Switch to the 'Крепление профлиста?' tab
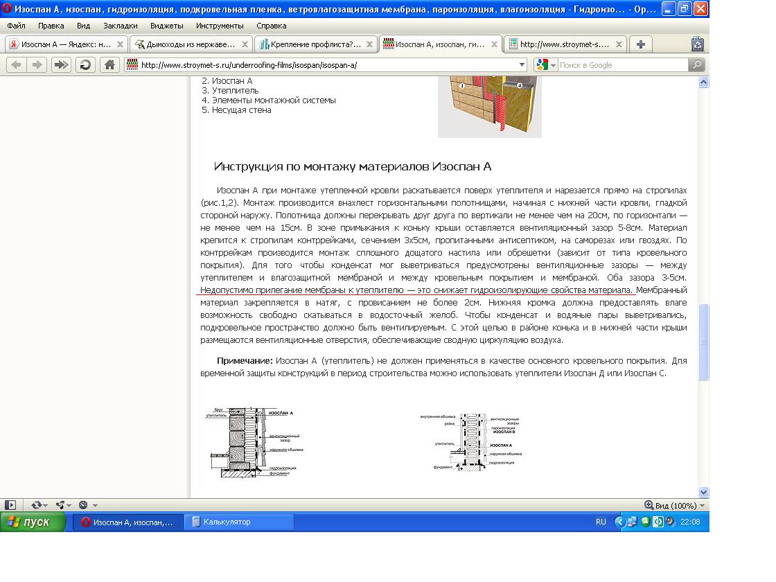Image resolution: width=776 pixels, height=582 pixels. pyautogui.click(x=315, y=44)
